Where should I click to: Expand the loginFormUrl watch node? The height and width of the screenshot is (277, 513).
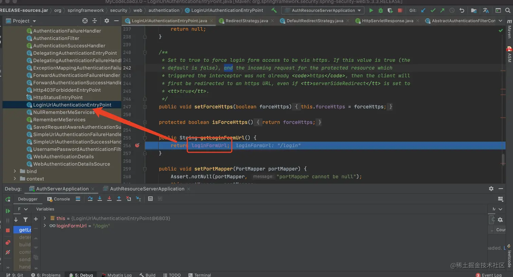[x=44, y=226]
